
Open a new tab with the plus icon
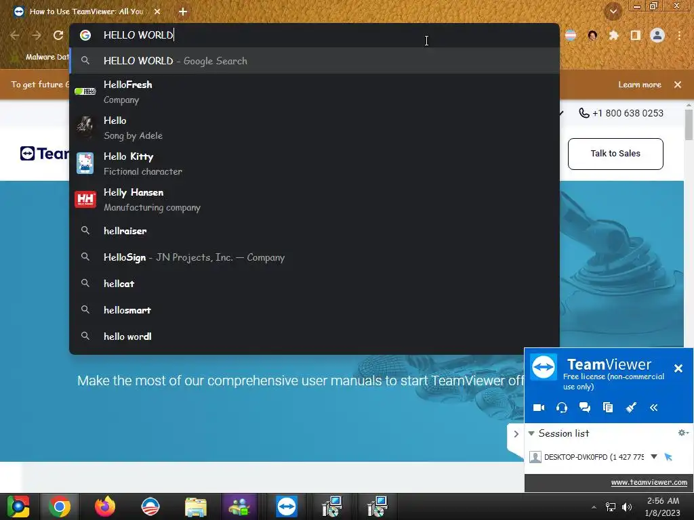(x=183, y=12)
